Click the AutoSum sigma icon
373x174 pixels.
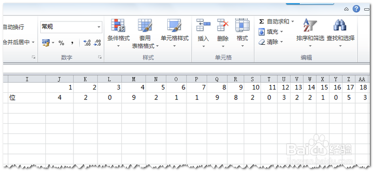(261, 21)
